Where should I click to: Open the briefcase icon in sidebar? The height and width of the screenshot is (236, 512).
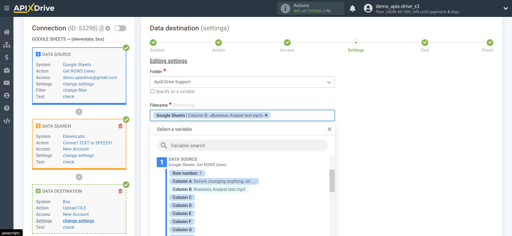pyautogui.click(x=7, y=70)
